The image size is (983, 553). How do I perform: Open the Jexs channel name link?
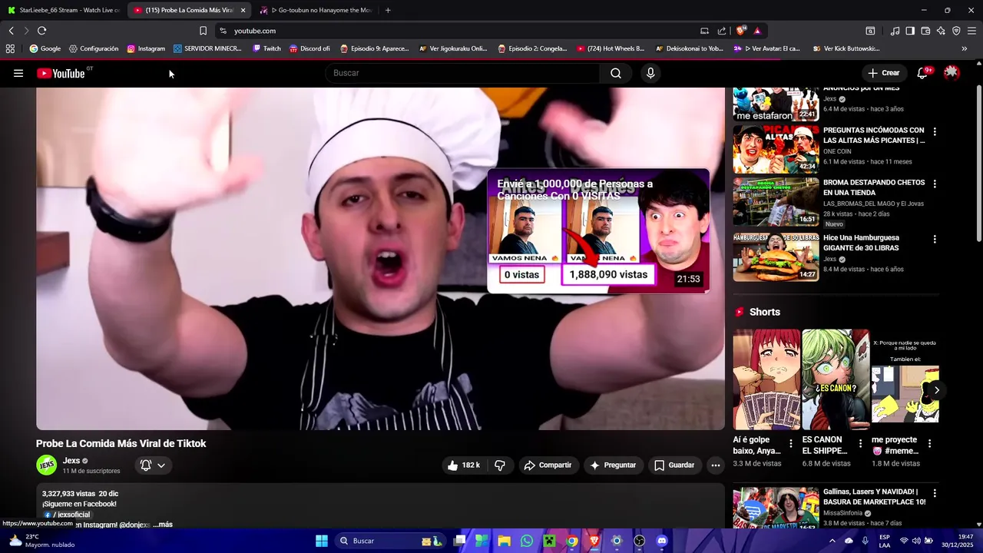click(71, 461)
